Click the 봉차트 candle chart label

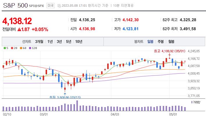pos(139,42)
